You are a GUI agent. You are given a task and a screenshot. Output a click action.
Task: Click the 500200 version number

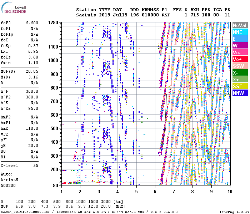pyautogui.click(x=8, y=185)
